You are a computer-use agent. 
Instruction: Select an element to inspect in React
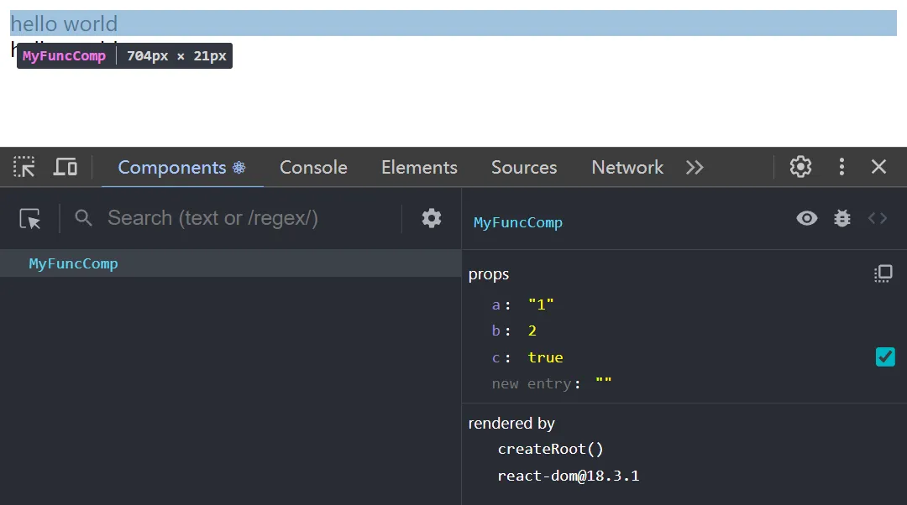point(30,218)
